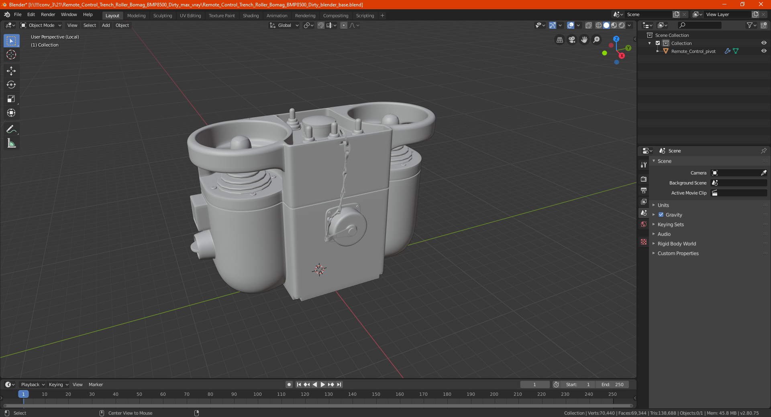
Task: Click the End frame field
Action: (x=613, y=385)
